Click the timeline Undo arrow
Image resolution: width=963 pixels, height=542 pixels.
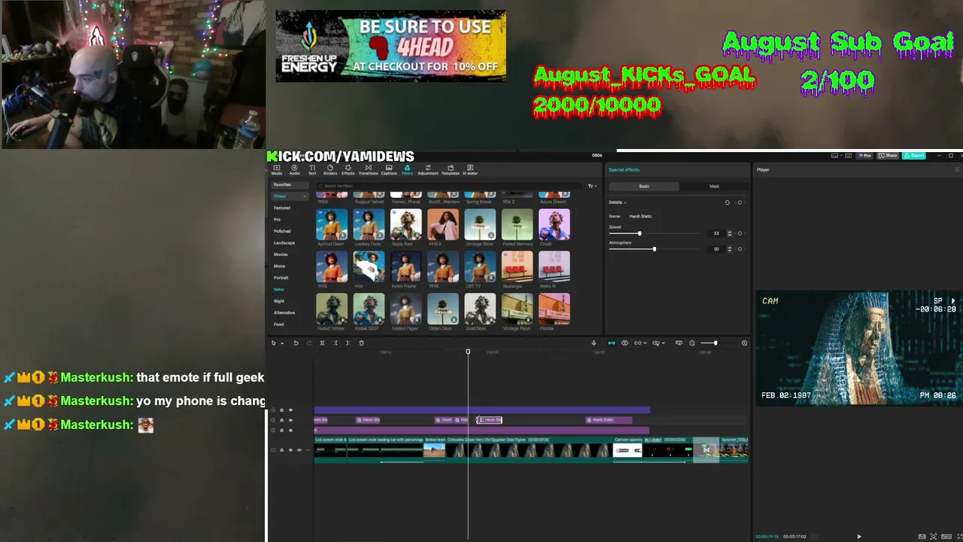(296, 343)
